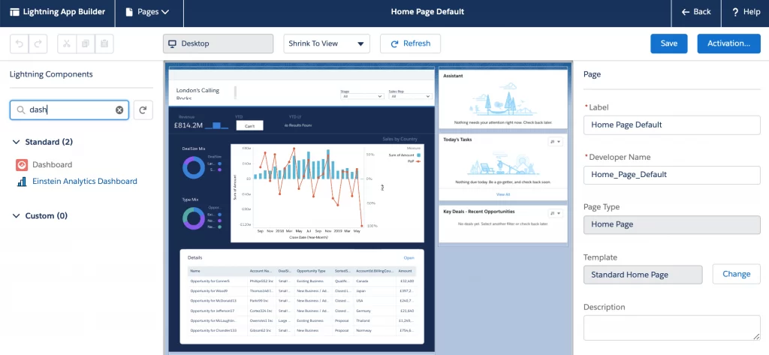Click the Amount column header
Viewport: 769px width, 355px height.
coord(405,271)
